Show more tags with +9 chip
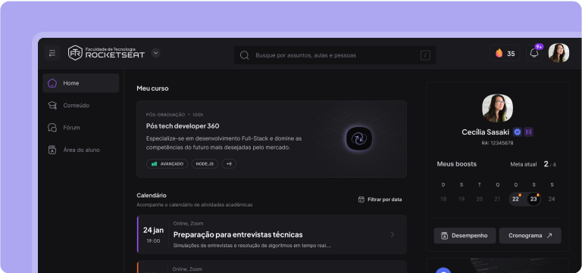Viewport: 582px width, 273px height. (229, 164)
